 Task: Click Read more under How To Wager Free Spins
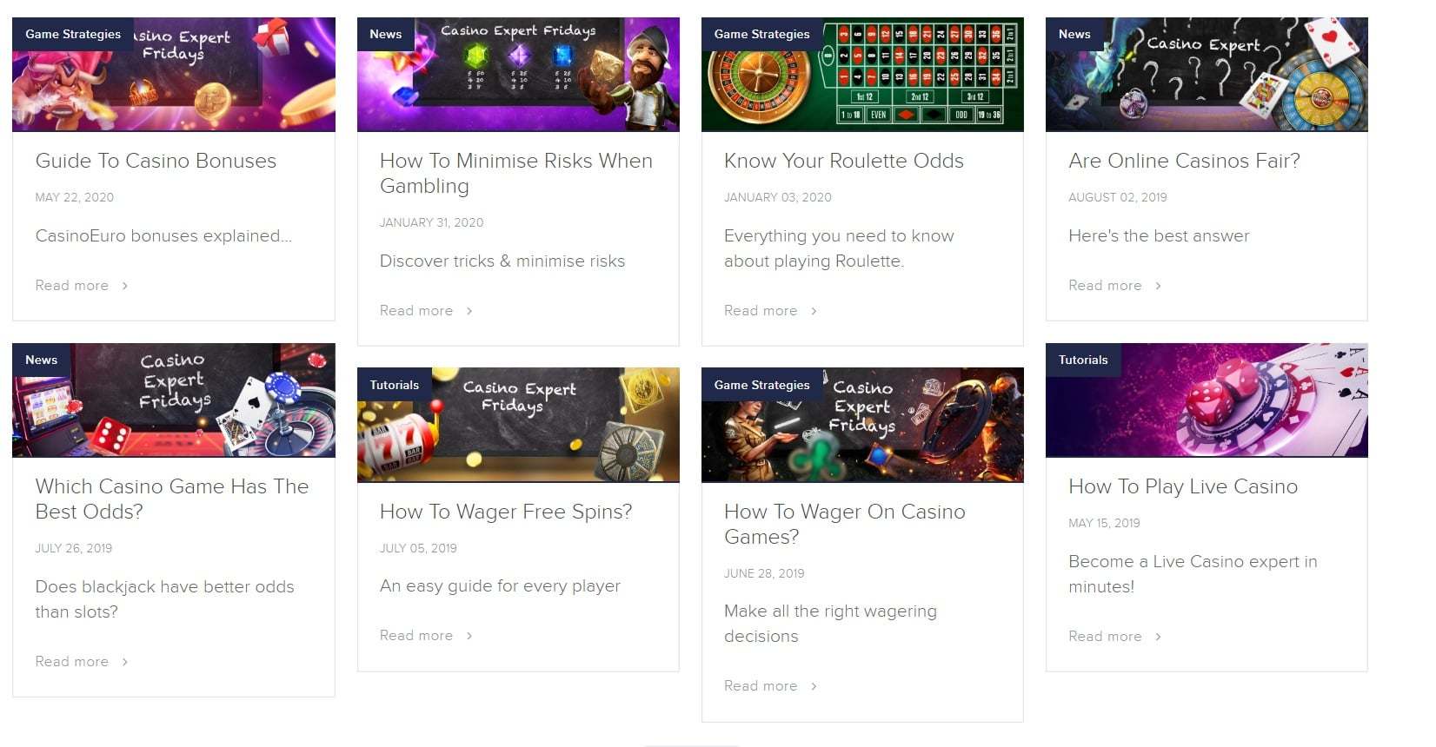tap(416, 636)
